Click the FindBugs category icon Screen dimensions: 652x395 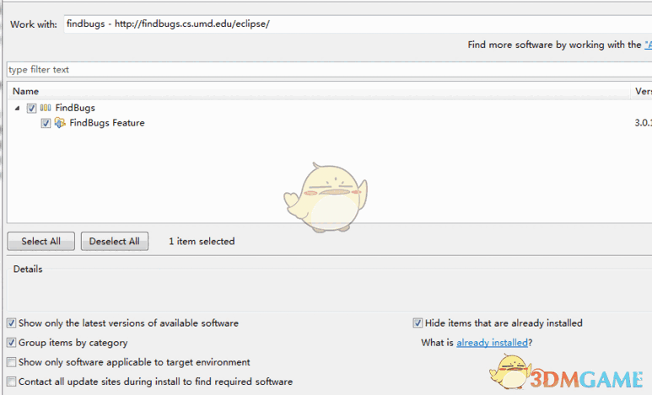(x=46, y=108)
